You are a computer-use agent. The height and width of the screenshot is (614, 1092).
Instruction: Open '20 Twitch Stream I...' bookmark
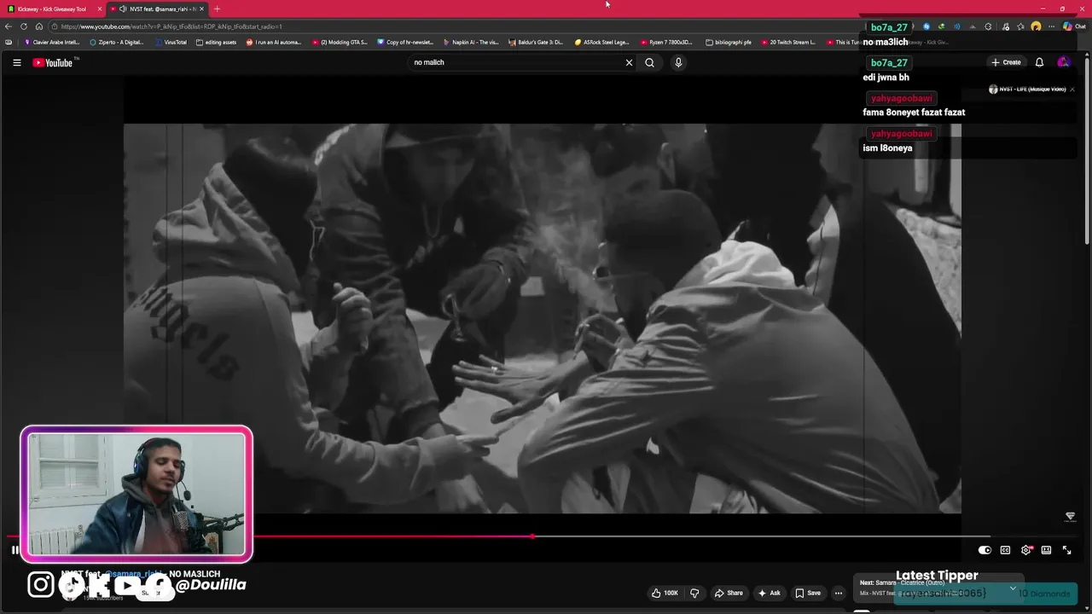(x=789, y=42)
